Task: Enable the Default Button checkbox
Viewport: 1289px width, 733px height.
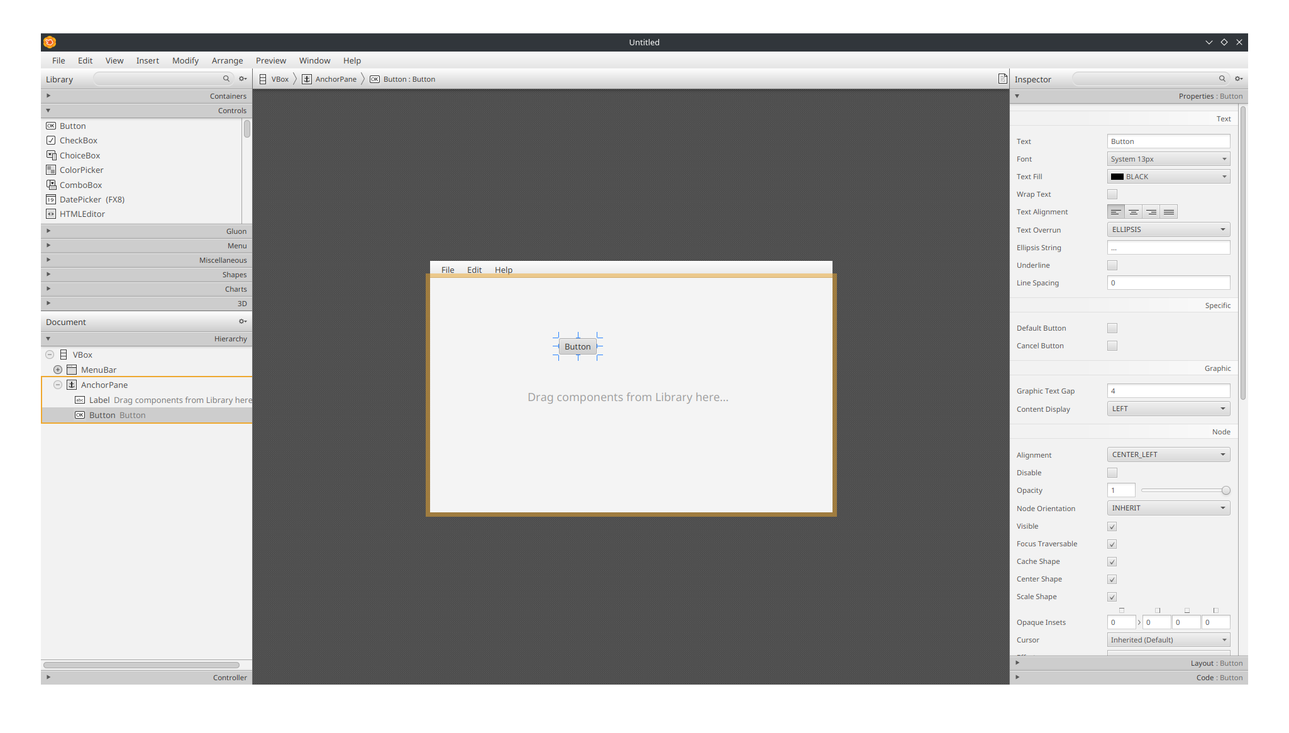Action: tap(1112, 328)
